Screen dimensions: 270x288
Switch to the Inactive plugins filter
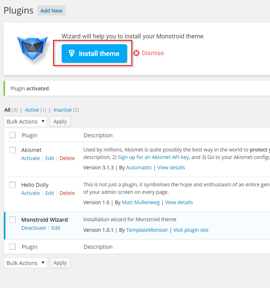coord(62,110)
